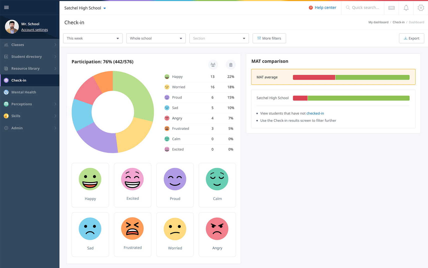Click the small Happy icon in legend
The image size is (428, 268).
pyautogui.click(x=167, y=77)
